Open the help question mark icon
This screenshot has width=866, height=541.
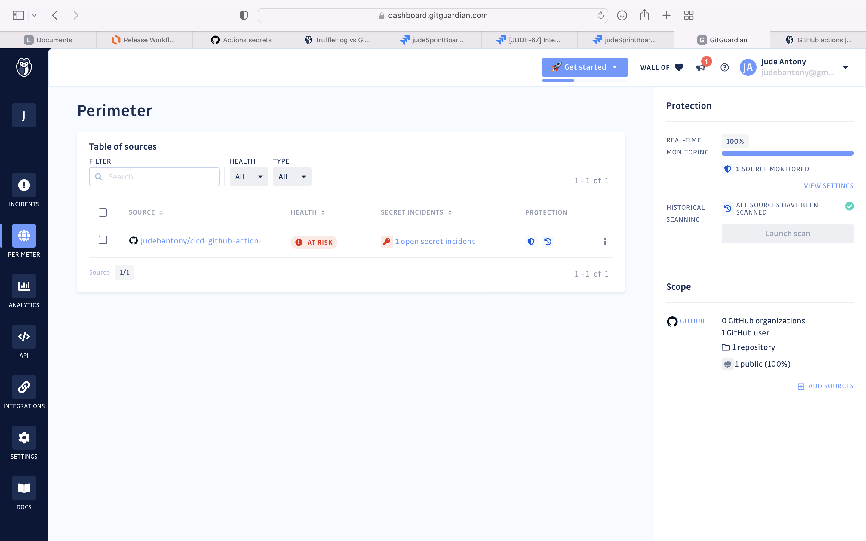724,67
